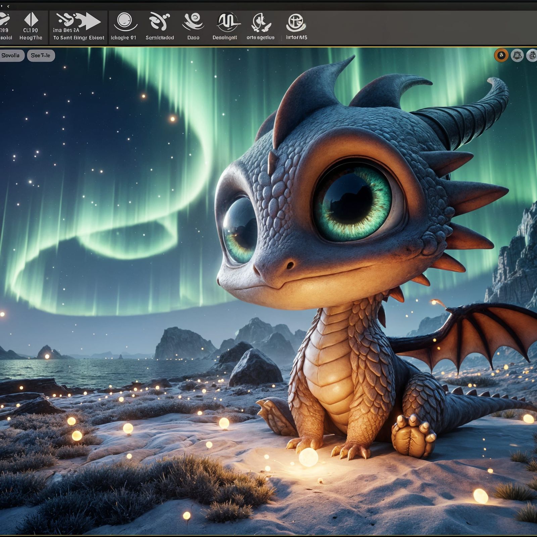Screen dimensions: 537x537
Task: Click the 'Slovolla' pill button
Action: [11, 56]
